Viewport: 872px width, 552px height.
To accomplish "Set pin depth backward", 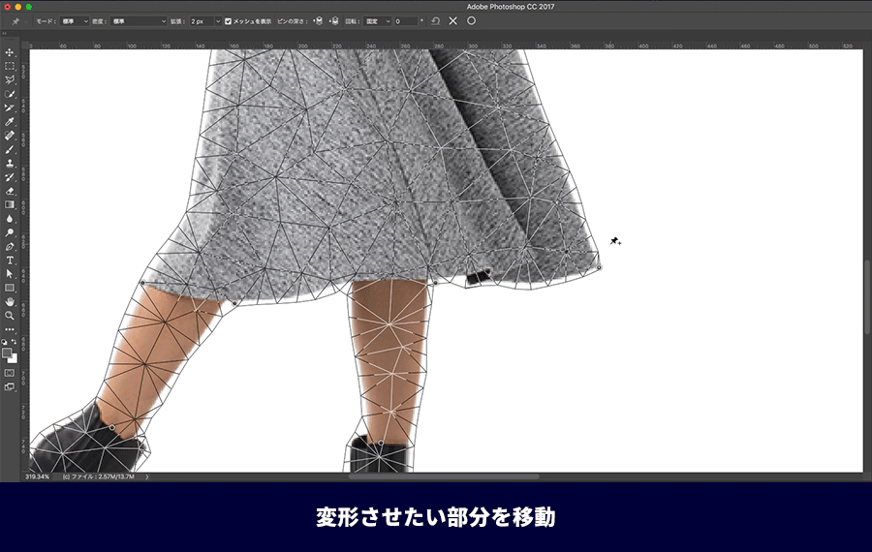I will [x=334, y=21].
